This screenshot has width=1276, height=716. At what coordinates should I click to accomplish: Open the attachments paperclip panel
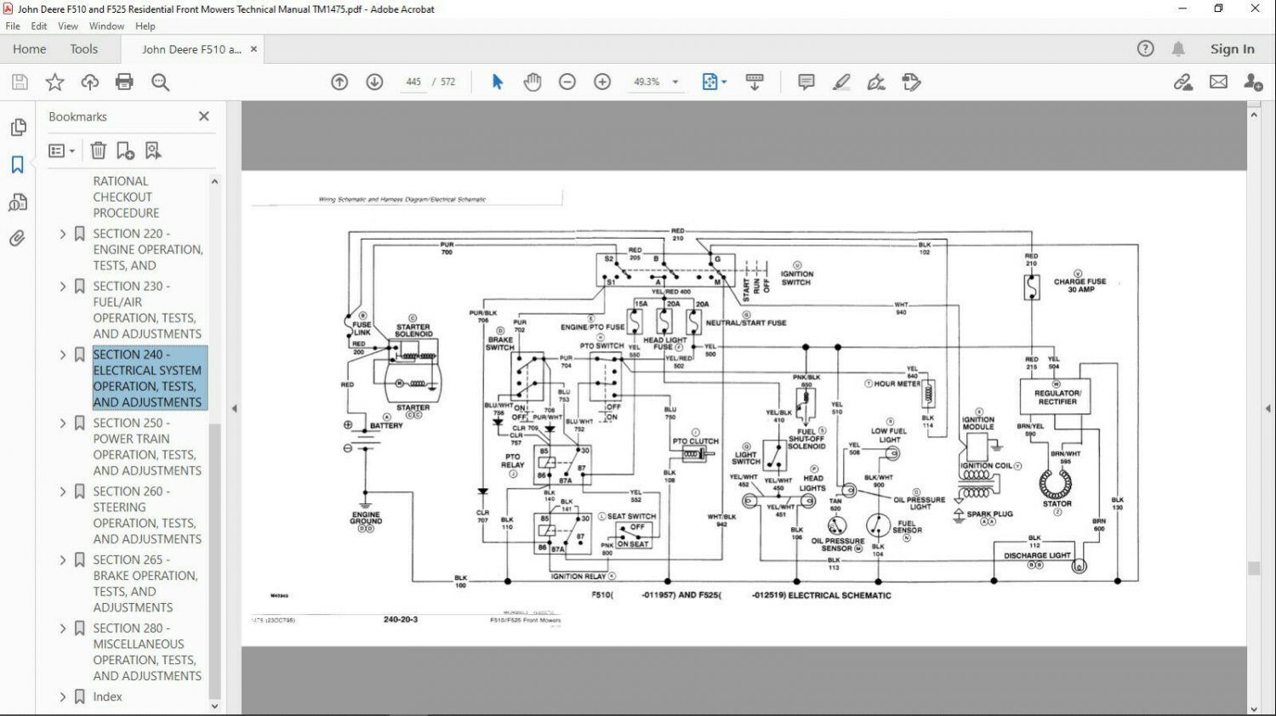(x=18, y=239)
